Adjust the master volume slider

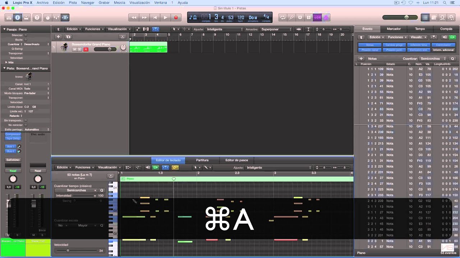[400, 17]
